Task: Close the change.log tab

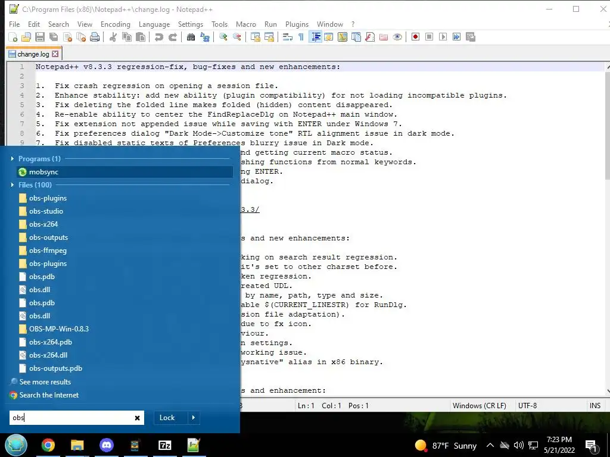Action: click(55, 54)
